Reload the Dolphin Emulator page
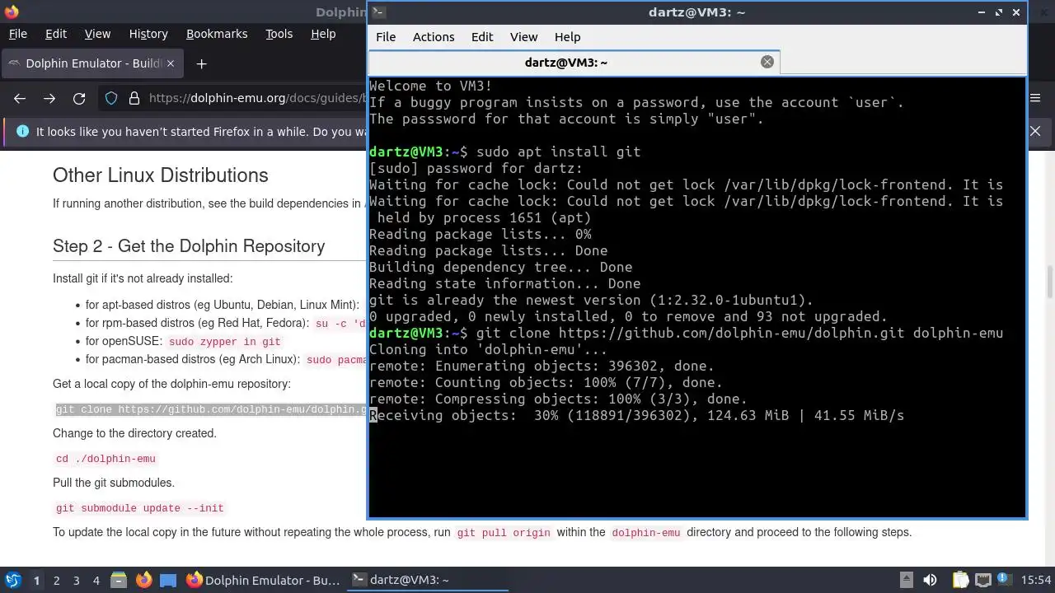The height and width of the screenshot is (593, 1055). pos(79,98)
